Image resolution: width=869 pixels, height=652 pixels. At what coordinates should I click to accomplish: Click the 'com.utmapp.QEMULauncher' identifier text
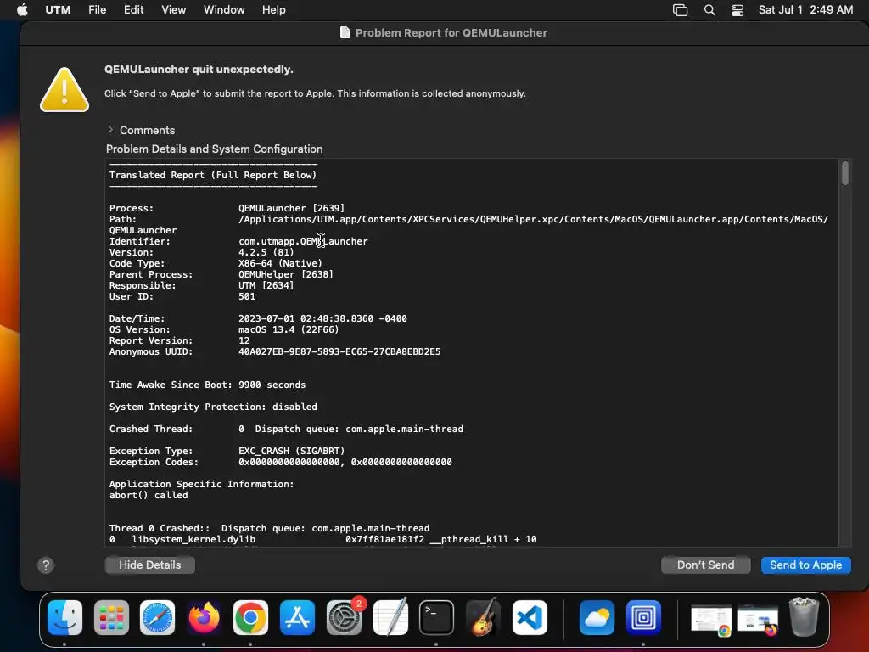[303, 242]
